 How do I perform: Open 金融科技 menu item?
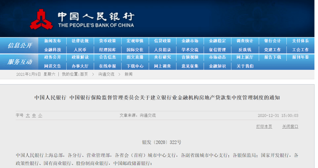click(52, 50)
